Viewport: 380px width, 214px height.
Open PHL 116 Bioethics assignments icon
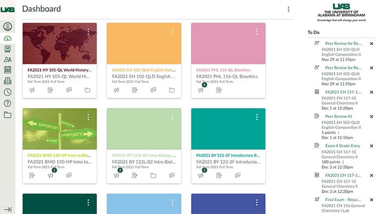219,90
